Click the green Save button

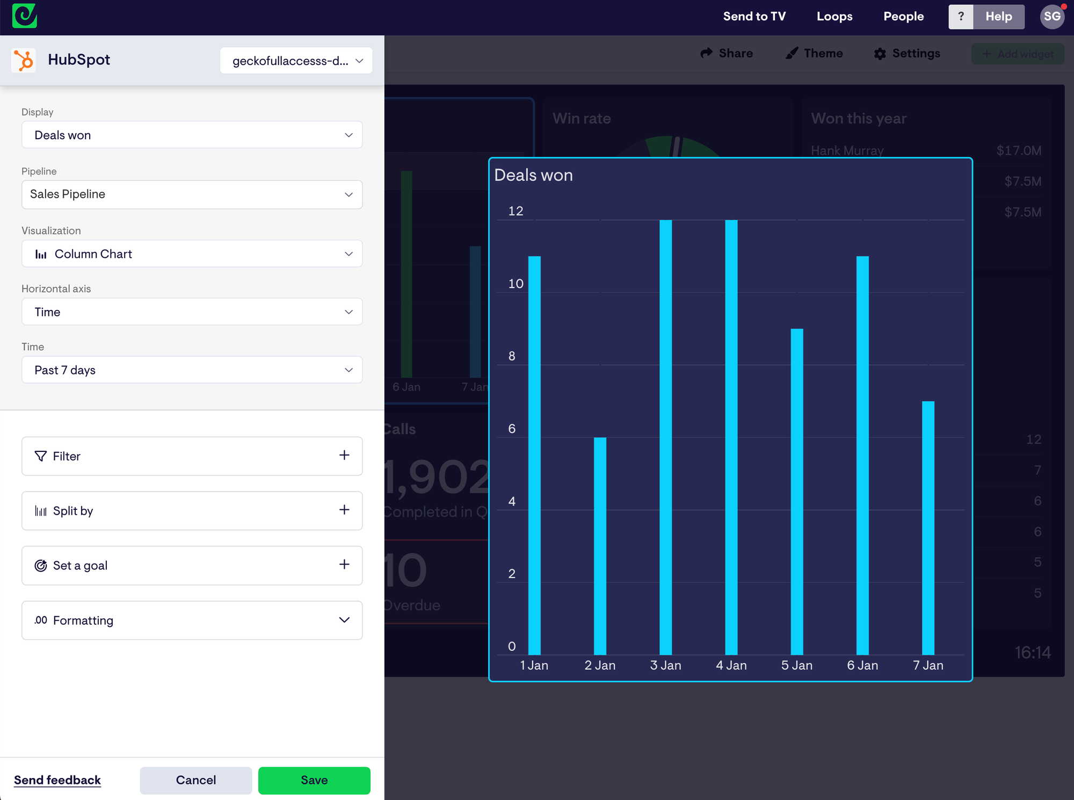pyautogui.click(x=314, y=780)
